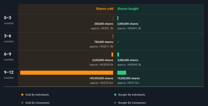Select the Sold By Companies legend label
Screen dimensions: 208x106
[37, 103]
